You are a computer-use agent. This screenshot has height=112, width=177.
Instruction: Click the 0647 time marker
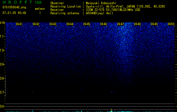(x=120, y=24)
